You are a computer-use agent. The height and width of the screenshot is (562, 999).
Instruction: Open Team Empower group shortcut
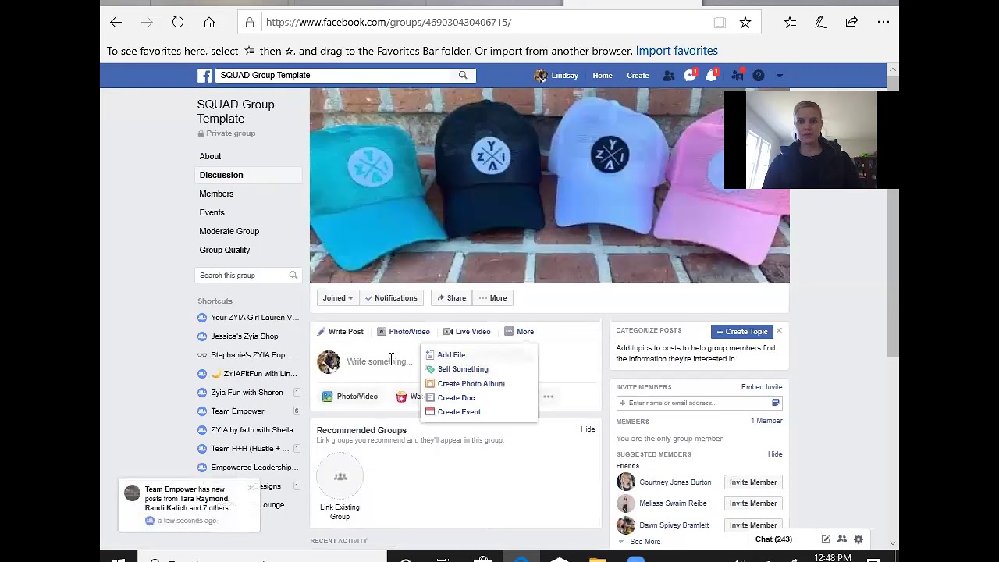point(237,411)
